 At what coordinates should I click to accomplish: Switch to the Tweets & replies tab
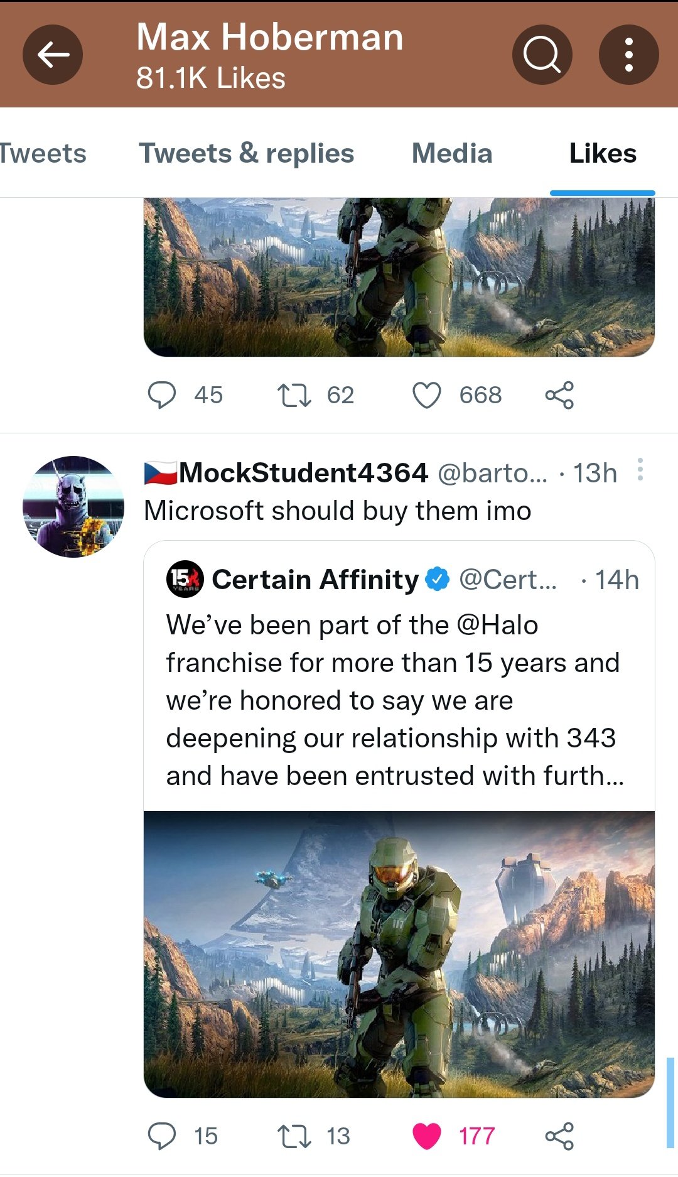[x=246, y=153]
